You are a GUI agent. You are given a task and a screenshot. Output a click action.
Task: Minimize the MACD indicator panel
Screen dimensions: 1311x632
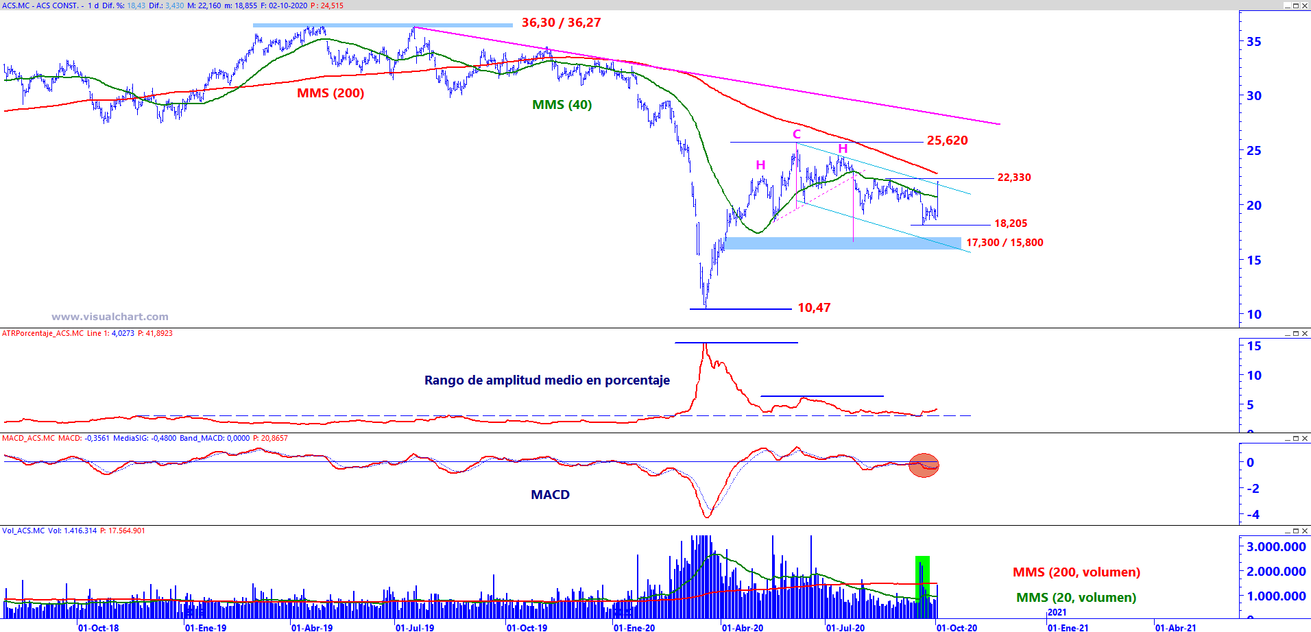pyautogui.click(x=1287, y=438)
